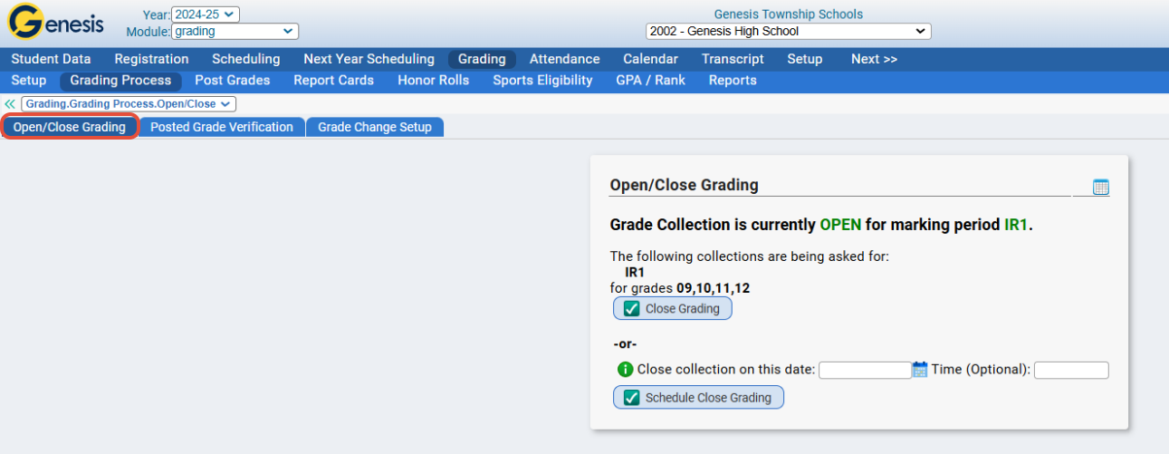The image size is (1169, 454).
Task: Click the double-chevron collapse icon beside breadcrumb
Action: click(x=10, y=104)
